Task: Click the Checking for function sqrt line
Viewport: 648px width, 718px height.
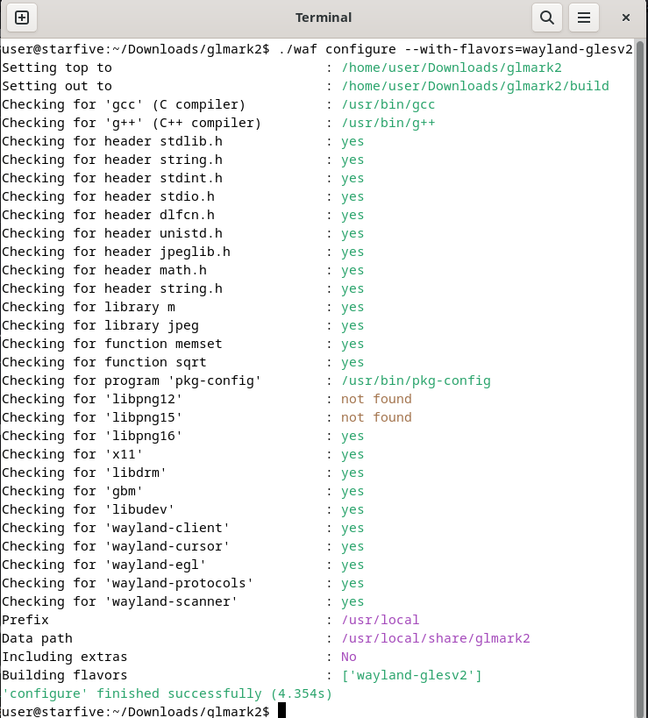Action: coord(183,362)
